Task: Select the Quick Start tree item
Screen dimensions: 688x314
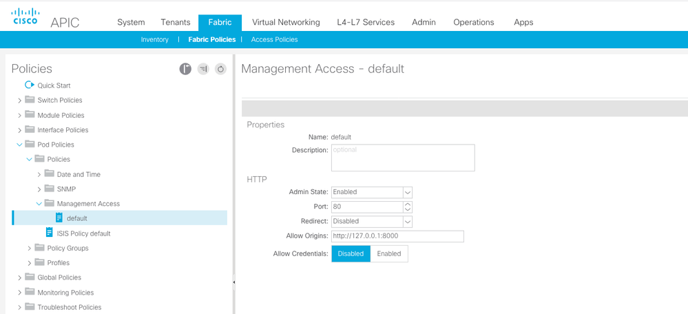Action: tap(54, 85)
